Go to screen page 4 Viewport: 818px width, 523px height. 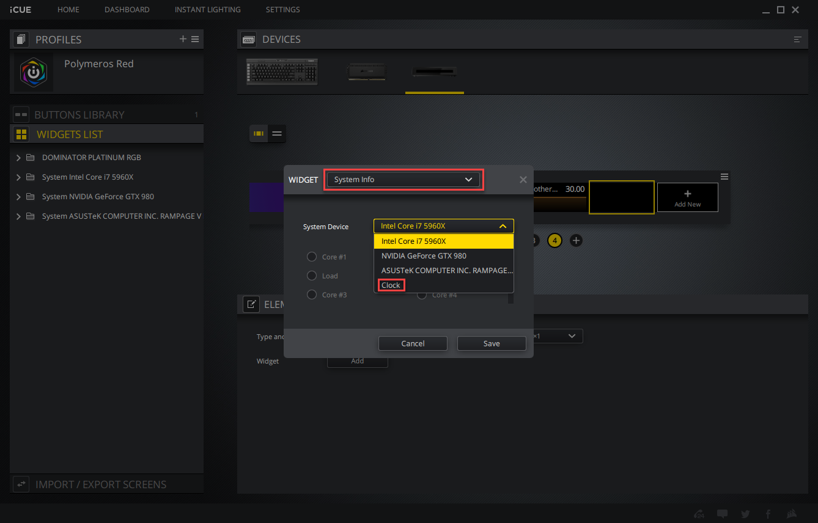(x=555, y=241)
